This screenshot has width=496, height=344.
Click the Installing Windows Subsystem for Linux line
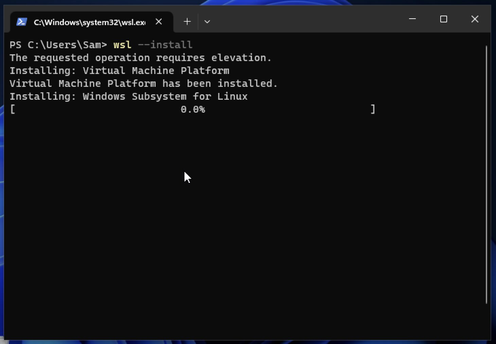(x=129, y=96)
